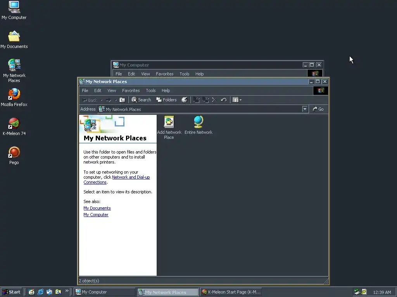Click the Windows logo throbber in My Network Places

(321, 90)
